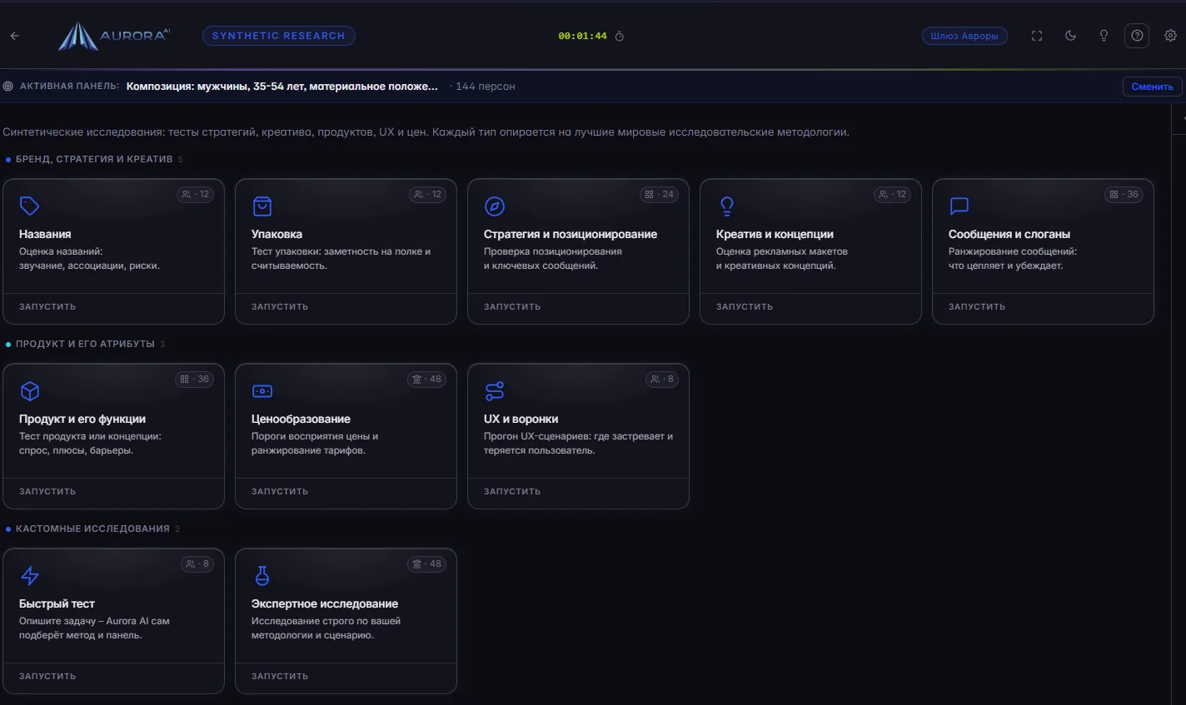Click the active panel target icon
Viewport: 1186px width, 705px height.
(x=8, y=87)
